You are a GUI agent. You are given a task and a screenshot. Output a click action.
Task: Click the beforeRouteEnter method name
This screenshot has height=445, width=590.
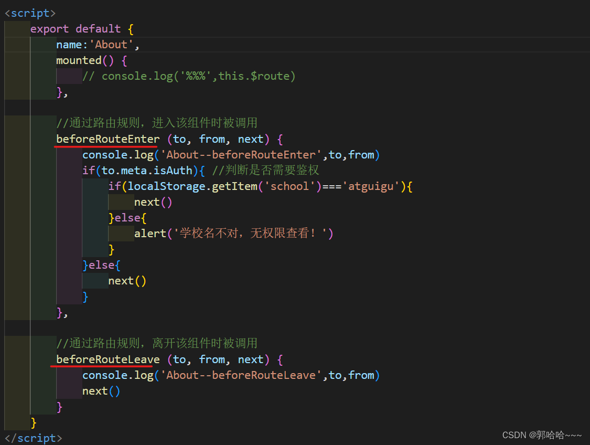(x=108, y=139)
